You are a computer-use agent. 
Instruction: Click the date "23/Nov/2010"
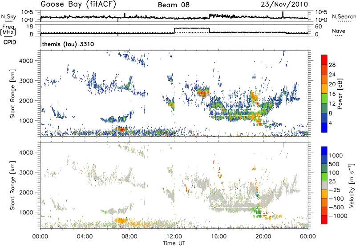tap(284, 4)
